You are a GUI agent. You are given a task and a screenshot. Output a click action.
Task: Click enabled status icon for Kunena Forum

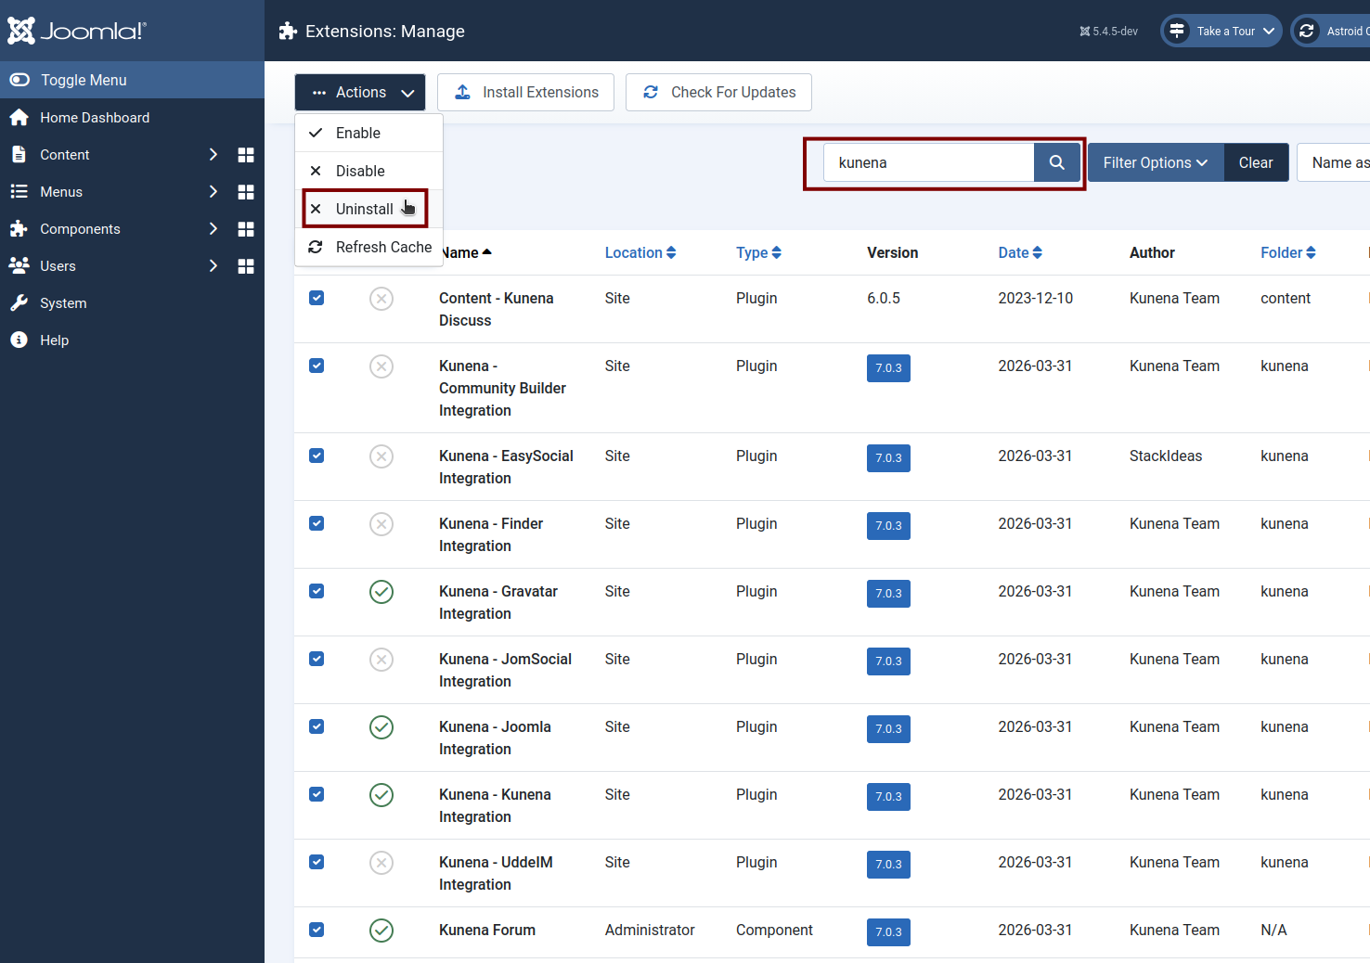tap(381, 931)
